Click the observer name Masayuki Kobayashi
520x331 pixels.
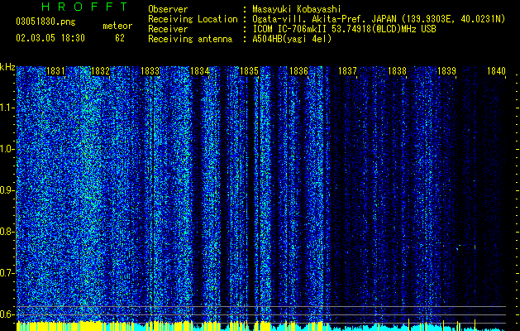(297, 9)
